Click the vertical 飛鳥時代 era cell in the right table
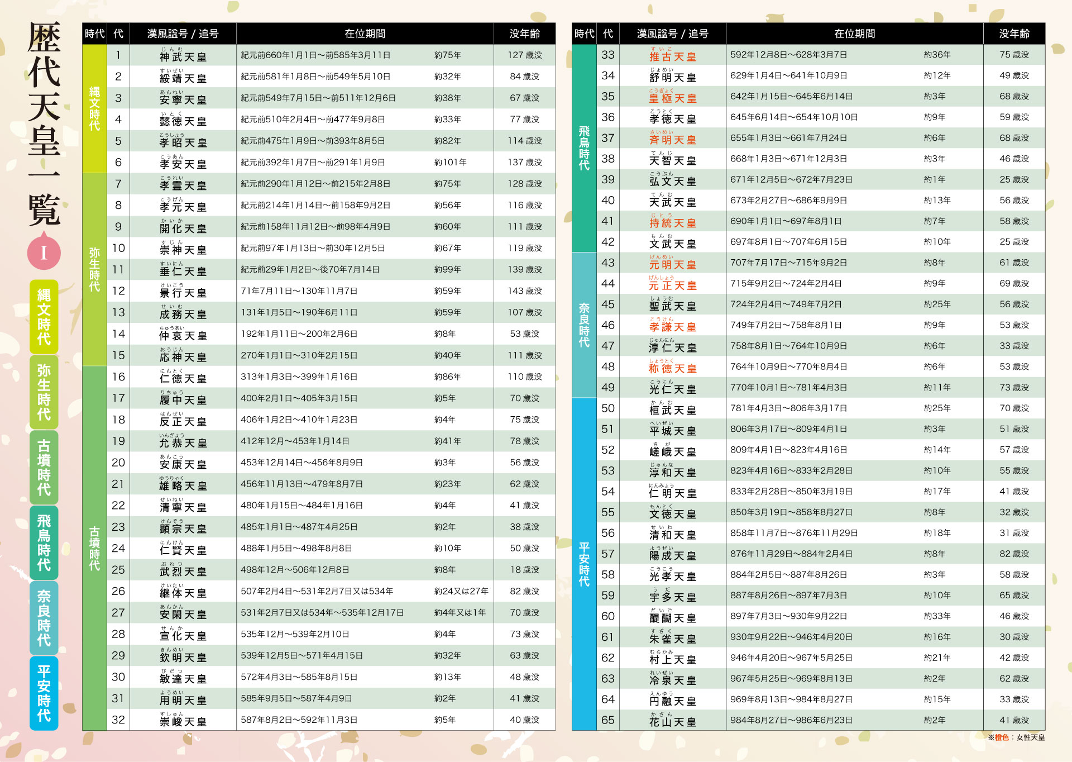Viewport: 1072px width, 762px height. [x=584, y=148]
